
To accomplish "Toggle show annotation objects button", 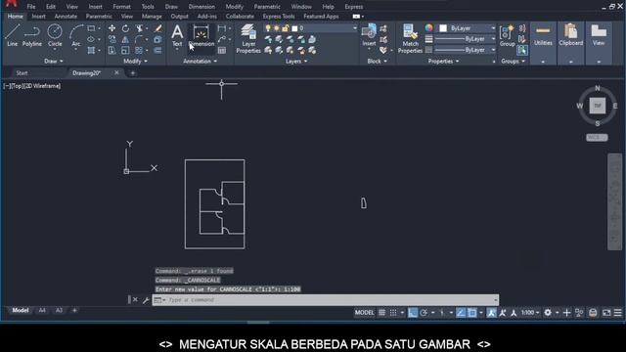I will point(491,313).
